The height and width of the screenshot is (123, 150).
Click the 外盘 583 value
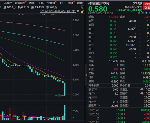coord(116,69)
